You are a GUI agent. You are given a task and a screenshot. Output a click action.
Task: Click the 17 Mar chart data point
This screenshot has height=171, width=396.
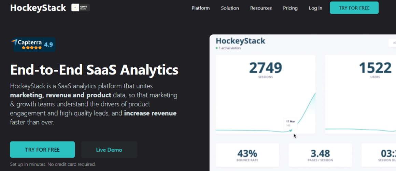click(291, 130)
